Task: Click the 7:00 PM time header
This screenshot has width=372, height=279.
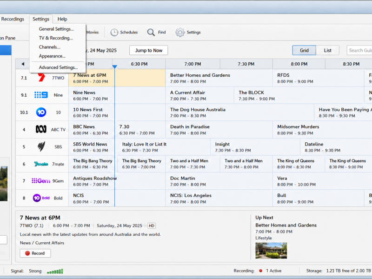Action: point(193,64)
